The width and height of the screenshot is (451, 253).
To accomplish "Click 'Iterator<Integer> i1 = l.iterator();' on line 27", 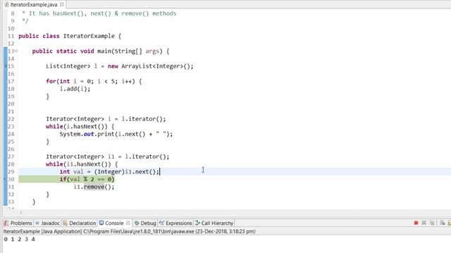I will (108, 157).
